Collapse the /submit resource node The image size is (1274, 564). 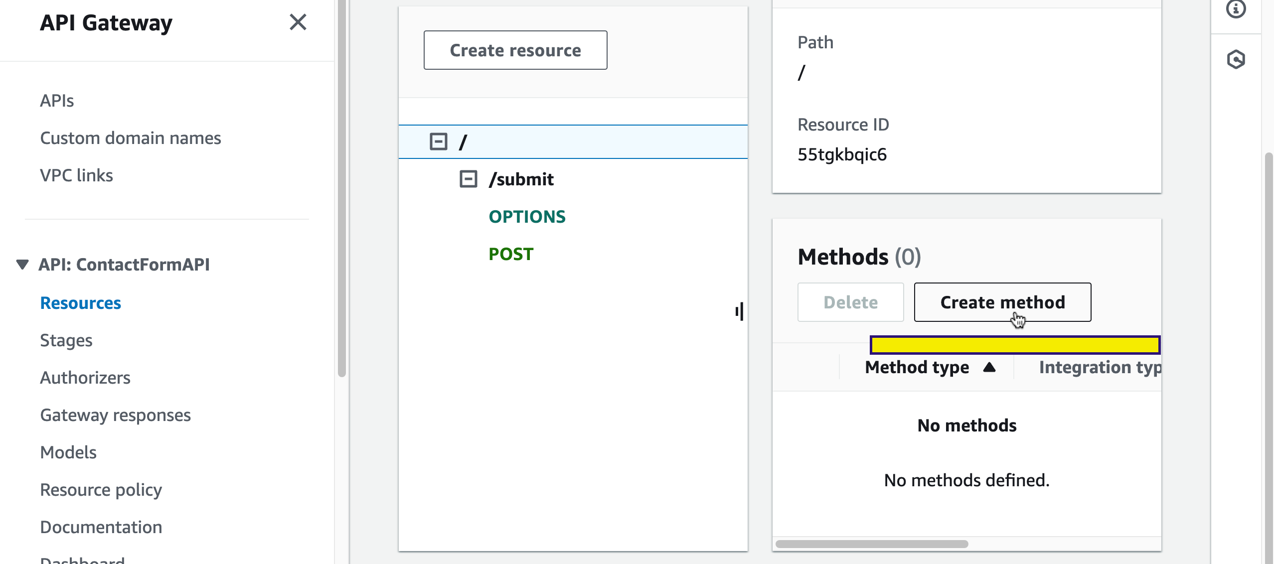pyautogui.click(x=468, y=179)
